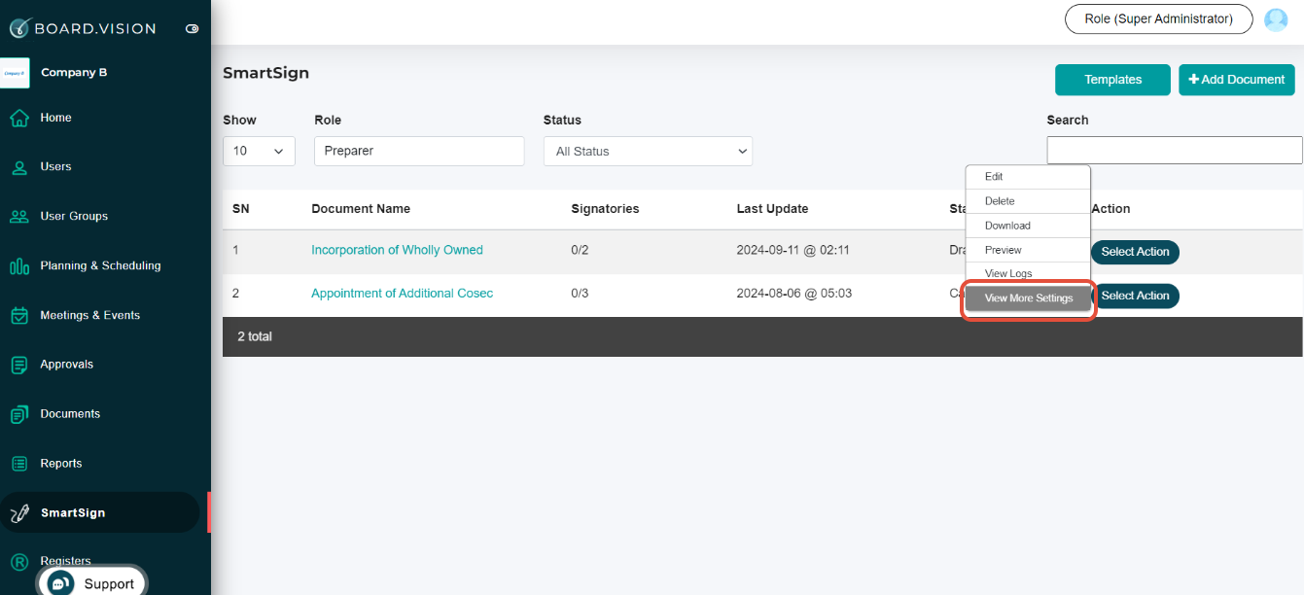
Task: Click the Company B logo thumbnail
Action: click(15, 73)
